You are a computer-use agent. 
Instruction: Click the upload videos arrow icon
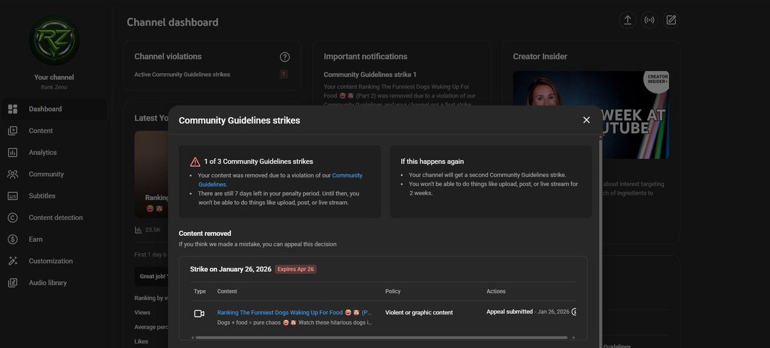click(628, 20)
